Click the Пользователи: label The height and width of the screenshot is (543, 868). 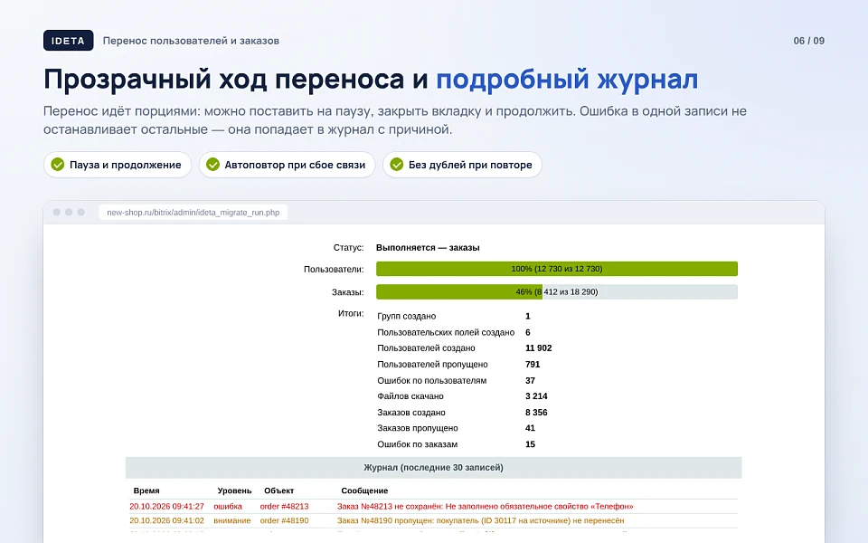[x=334, y=270]
